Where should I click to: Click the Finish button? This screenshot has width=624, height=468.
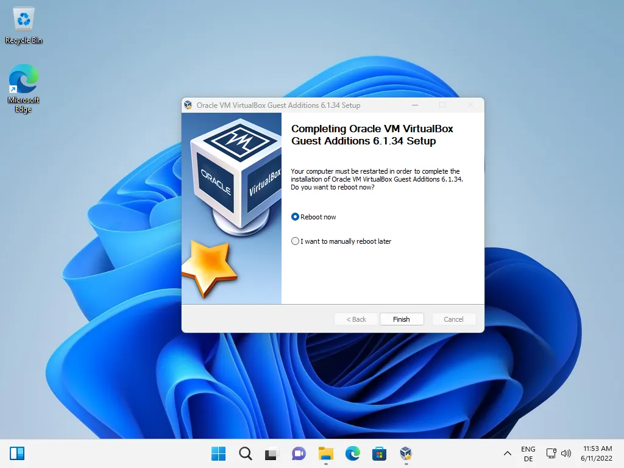[402, 319]
